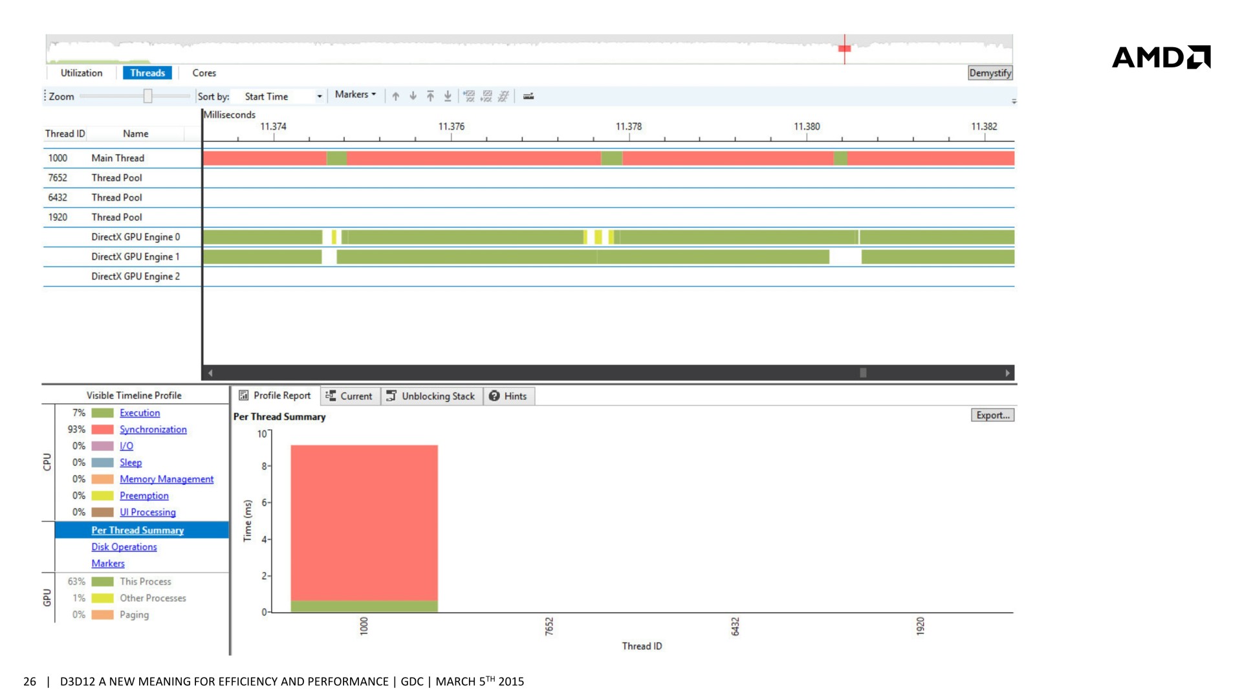Viewport: 1242px width, 699px height.
Task: Click the hide selected threads icon
Action: point(469,96)
